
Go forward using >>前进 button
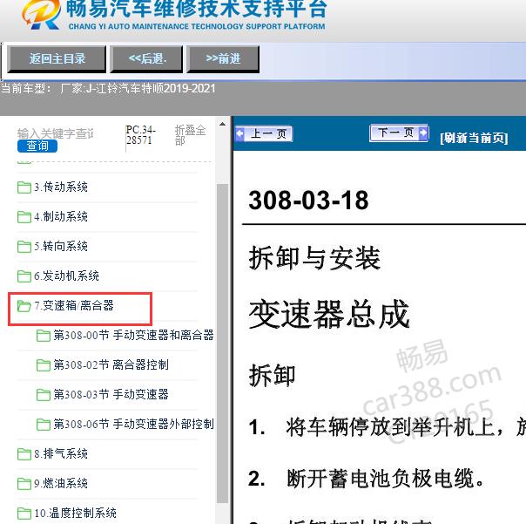[223, 59]
